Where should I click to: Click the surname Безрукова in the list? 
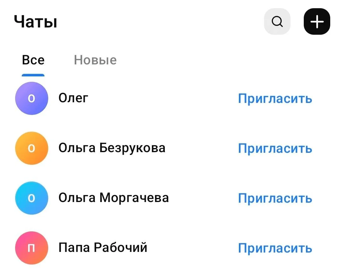click(x=132, y=148)
